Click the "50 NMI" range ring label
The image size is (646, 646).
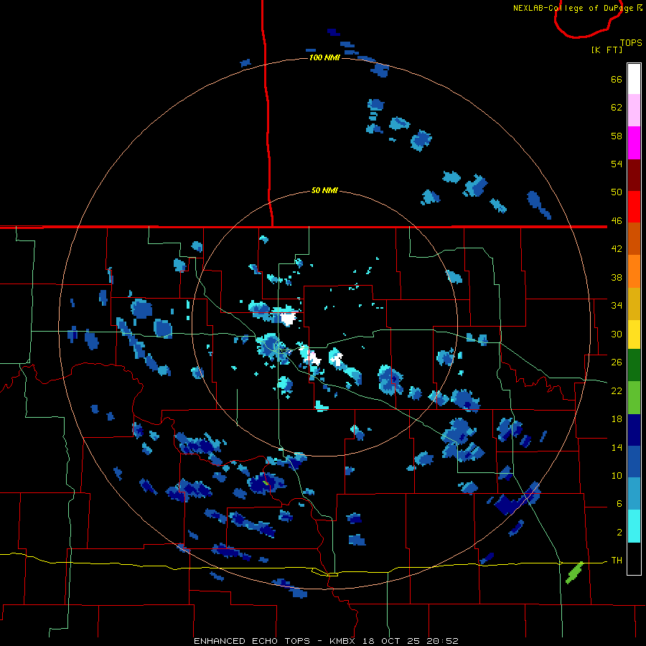point(324,190)
